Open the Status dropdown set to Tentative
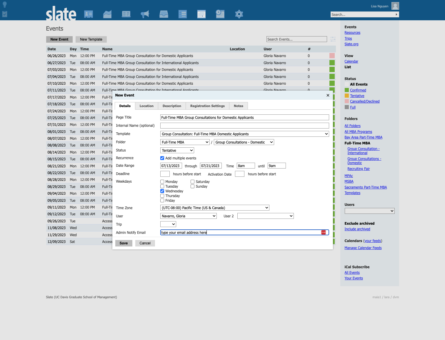 (x=177, y=150)
